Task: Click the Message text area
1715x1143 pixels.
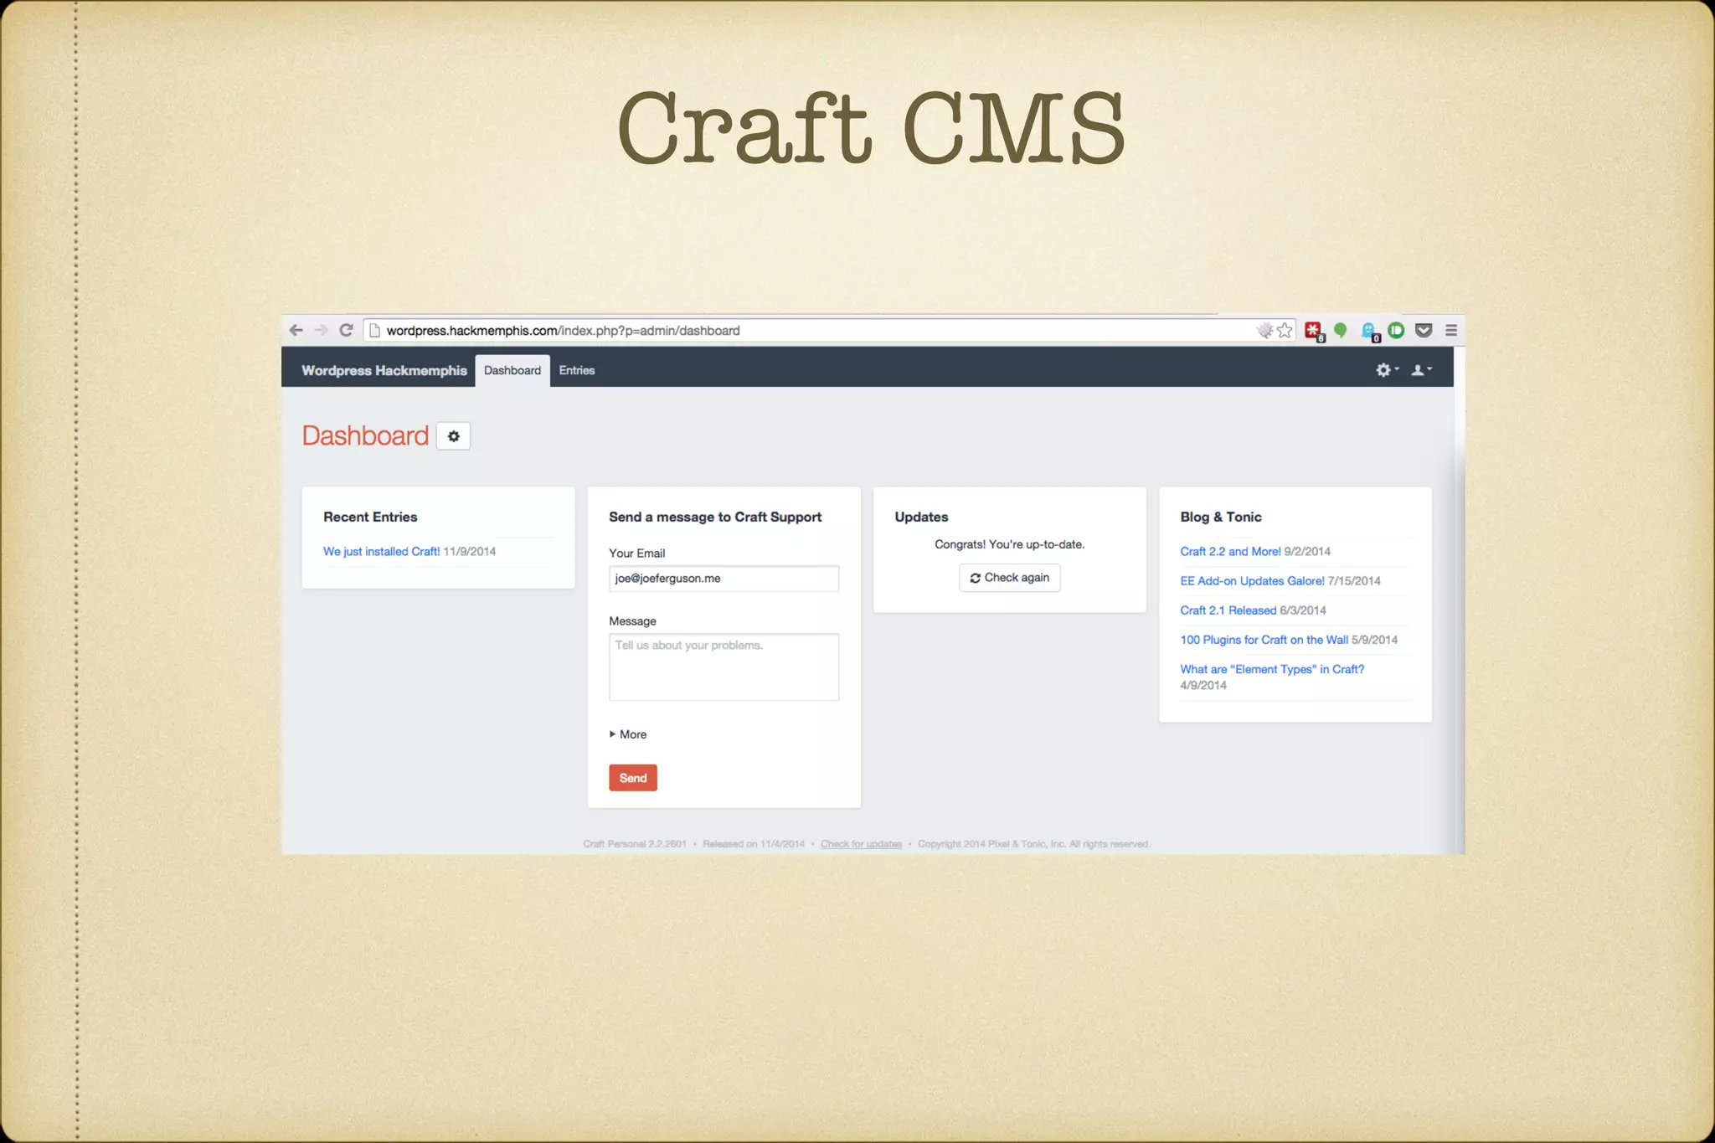Action: [724, 667]
